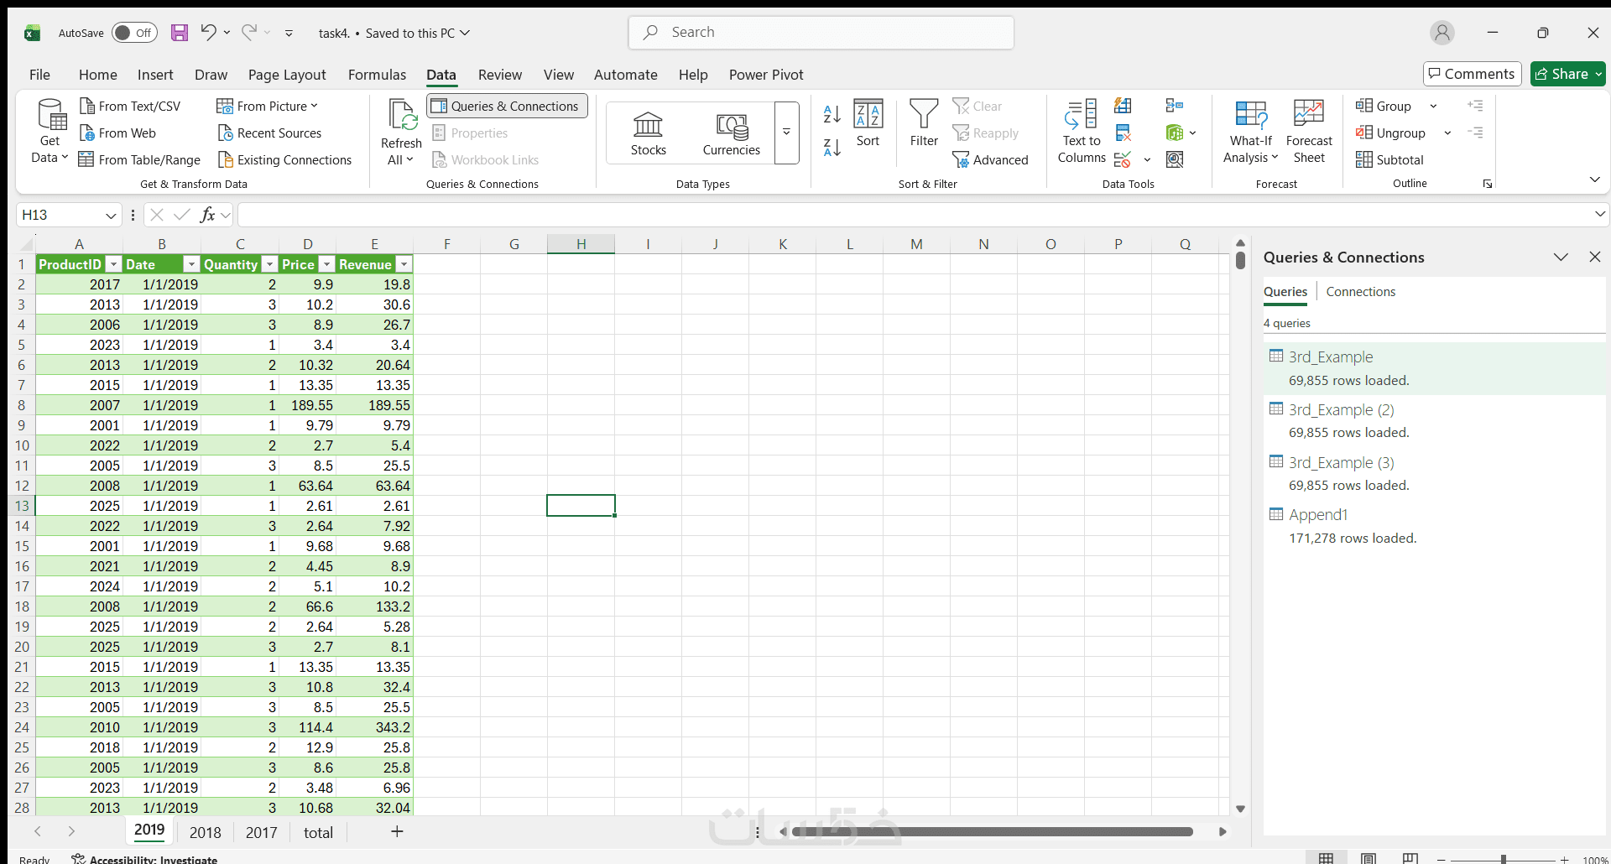Screen dimensions: 1611x864
Task: Click the Show Detail outline icon
Action: (x=1475, y=106)
